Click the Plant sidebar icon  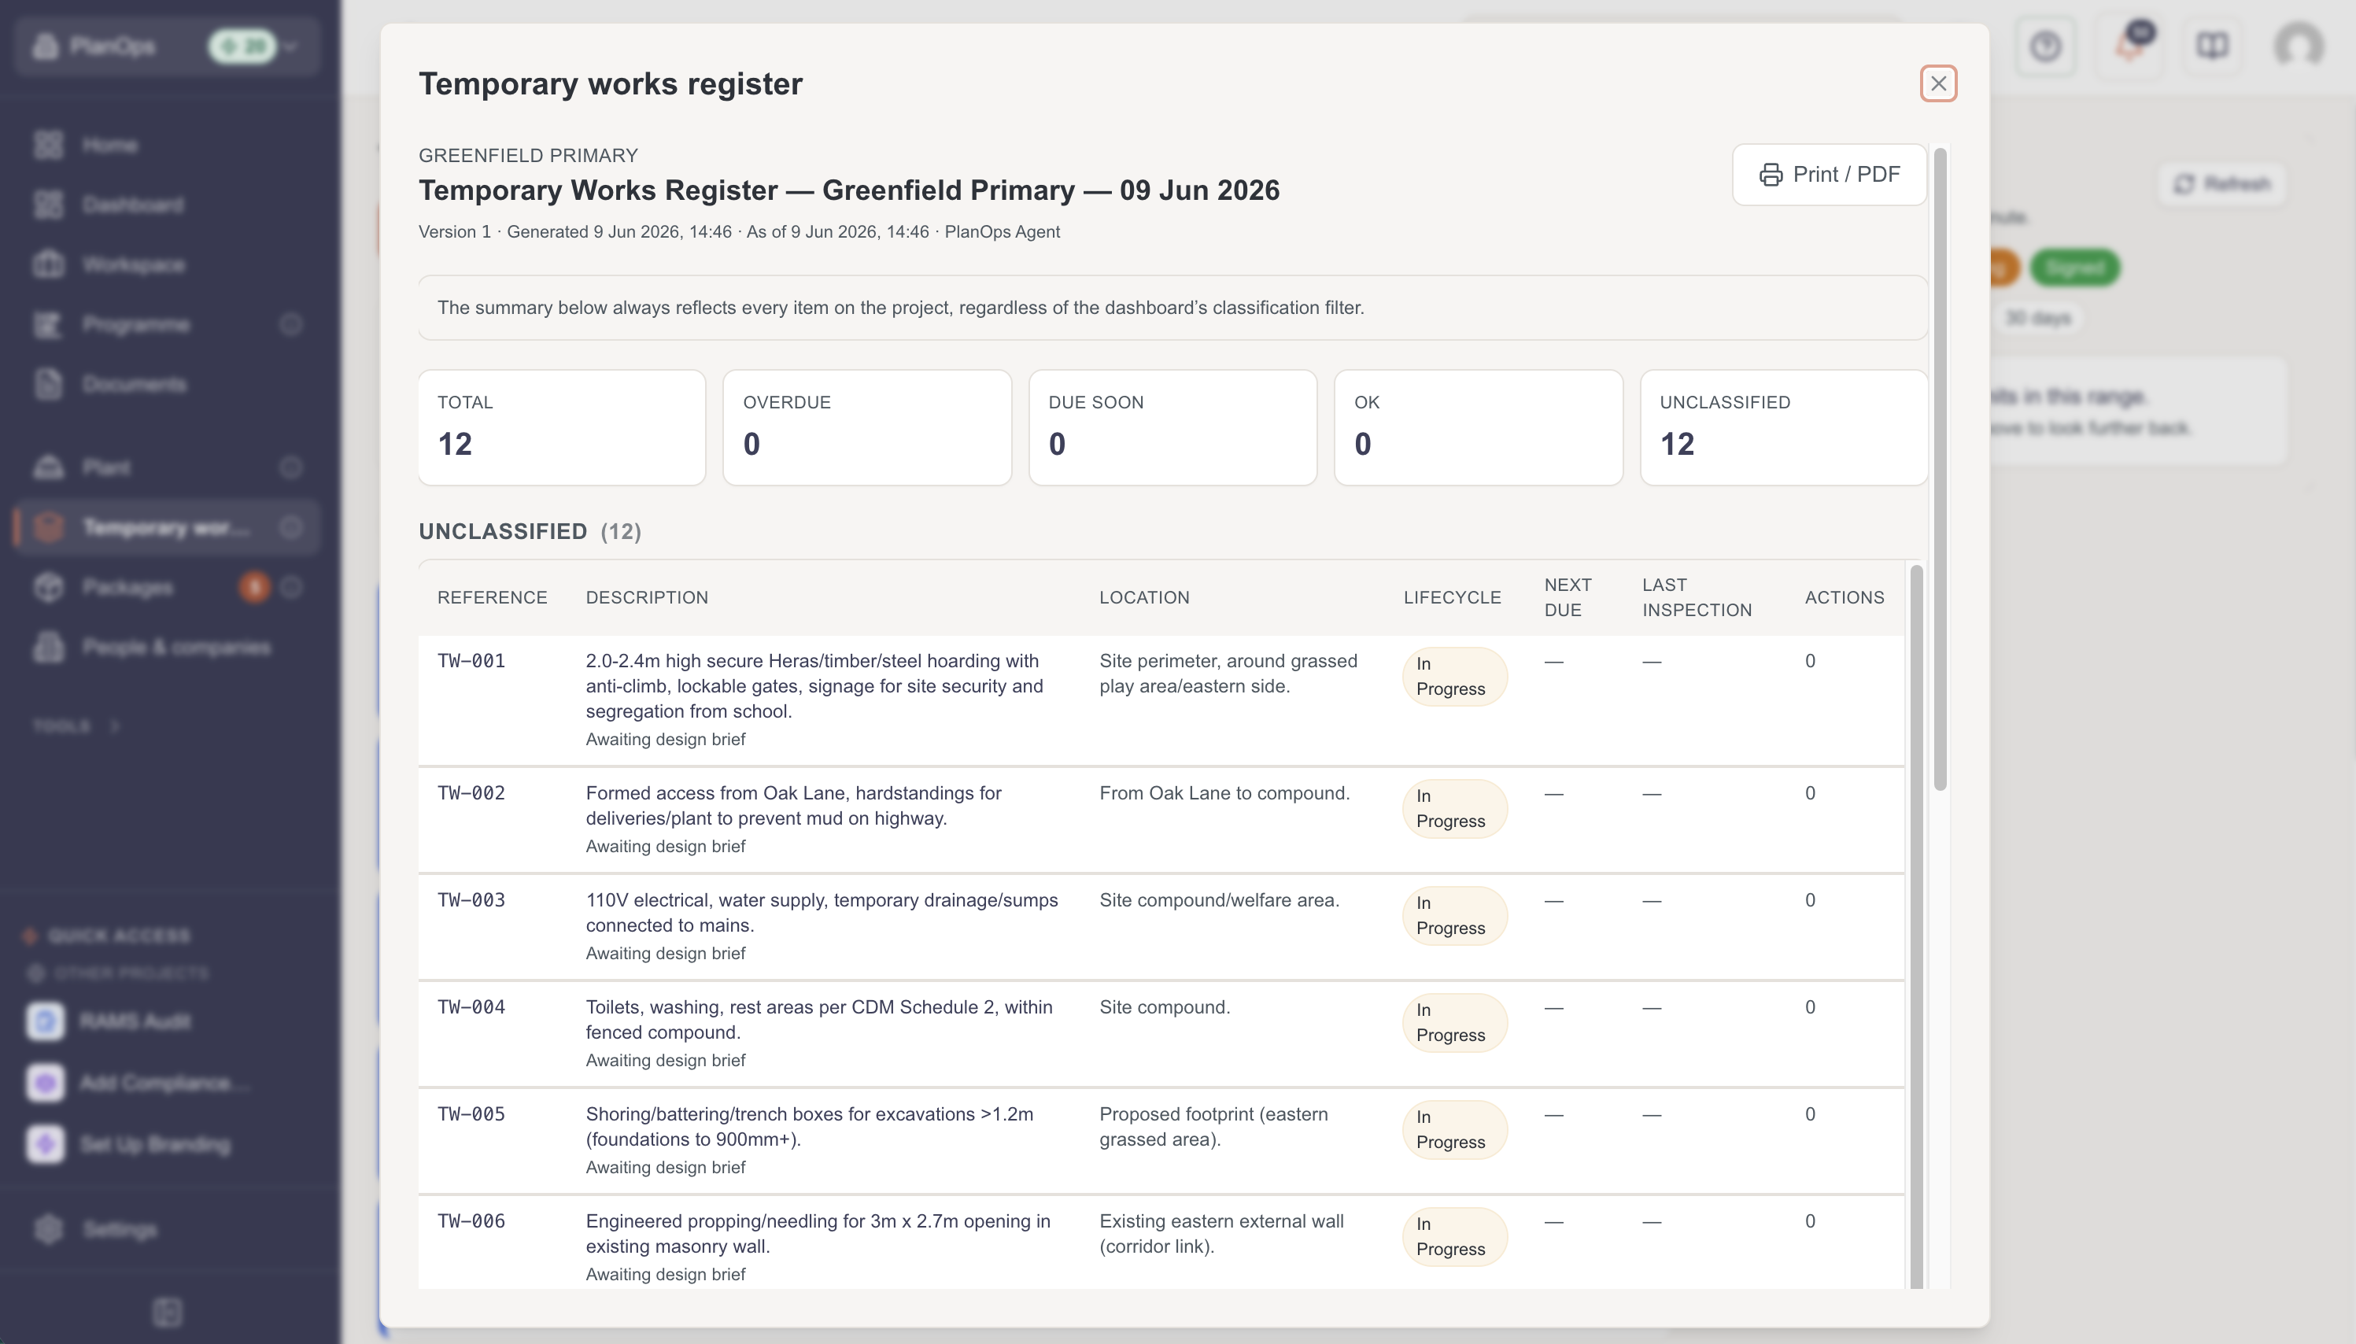pyautogui.click(x=48, y=467)
